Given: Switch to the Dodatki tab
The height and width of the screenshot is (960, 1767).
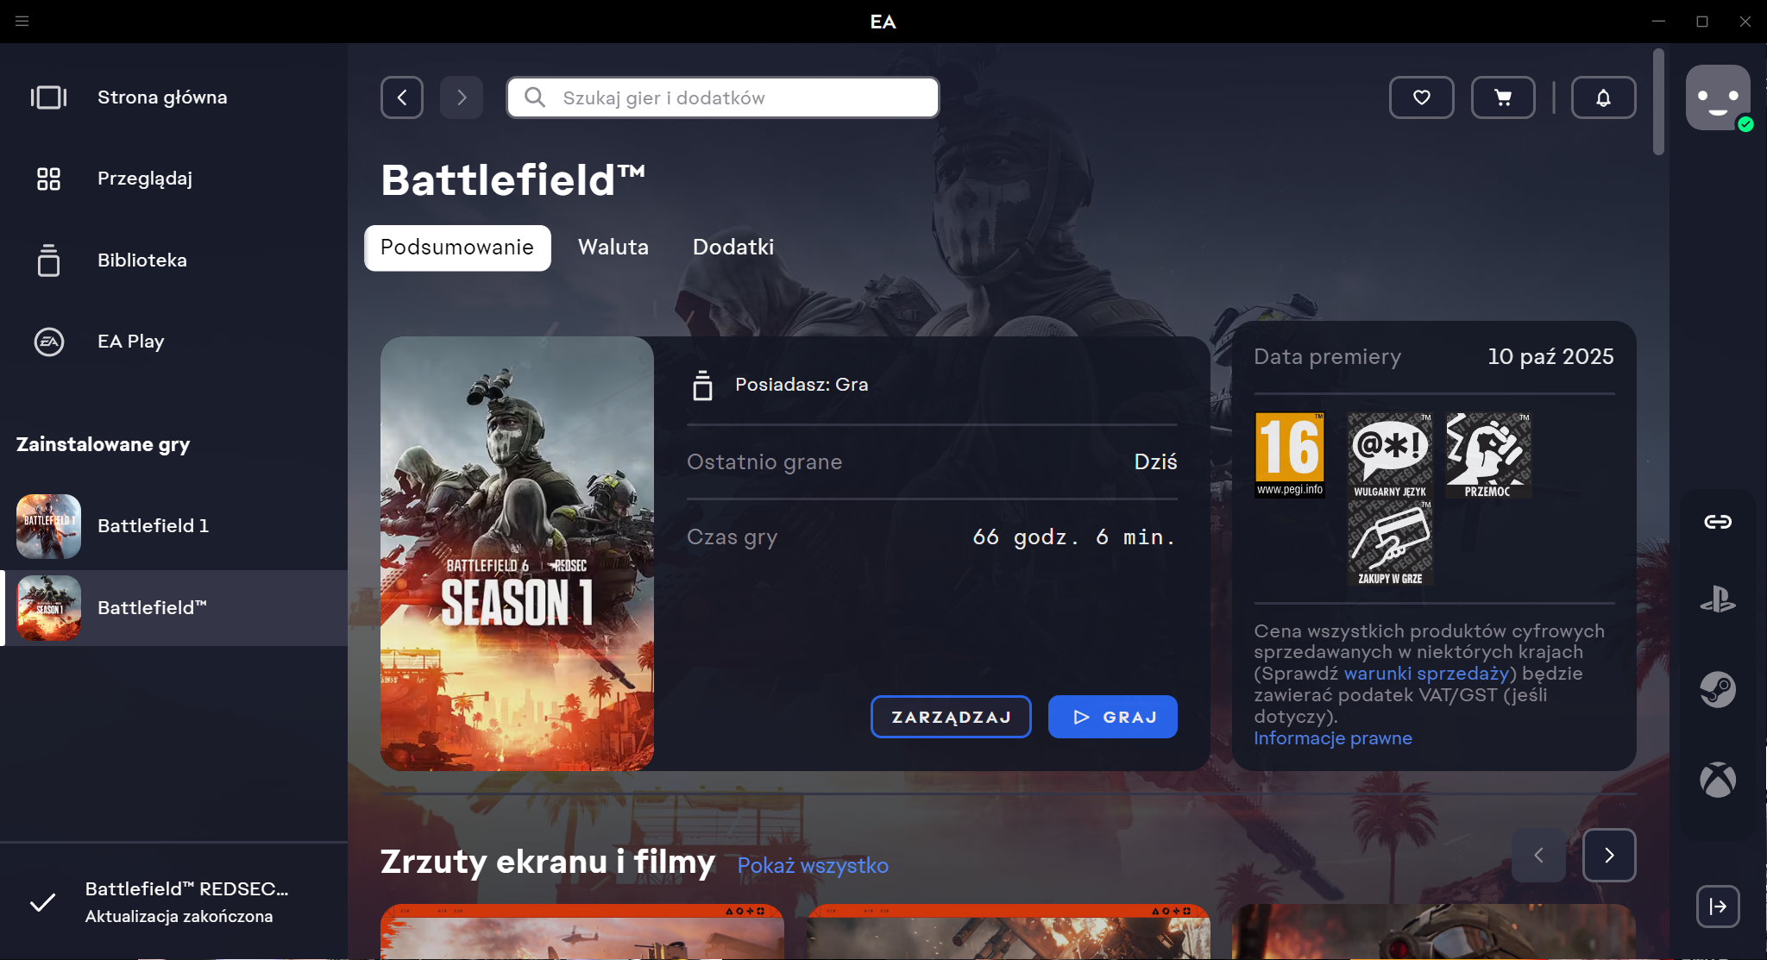Looking at the screenshot, I should point(733,248).
